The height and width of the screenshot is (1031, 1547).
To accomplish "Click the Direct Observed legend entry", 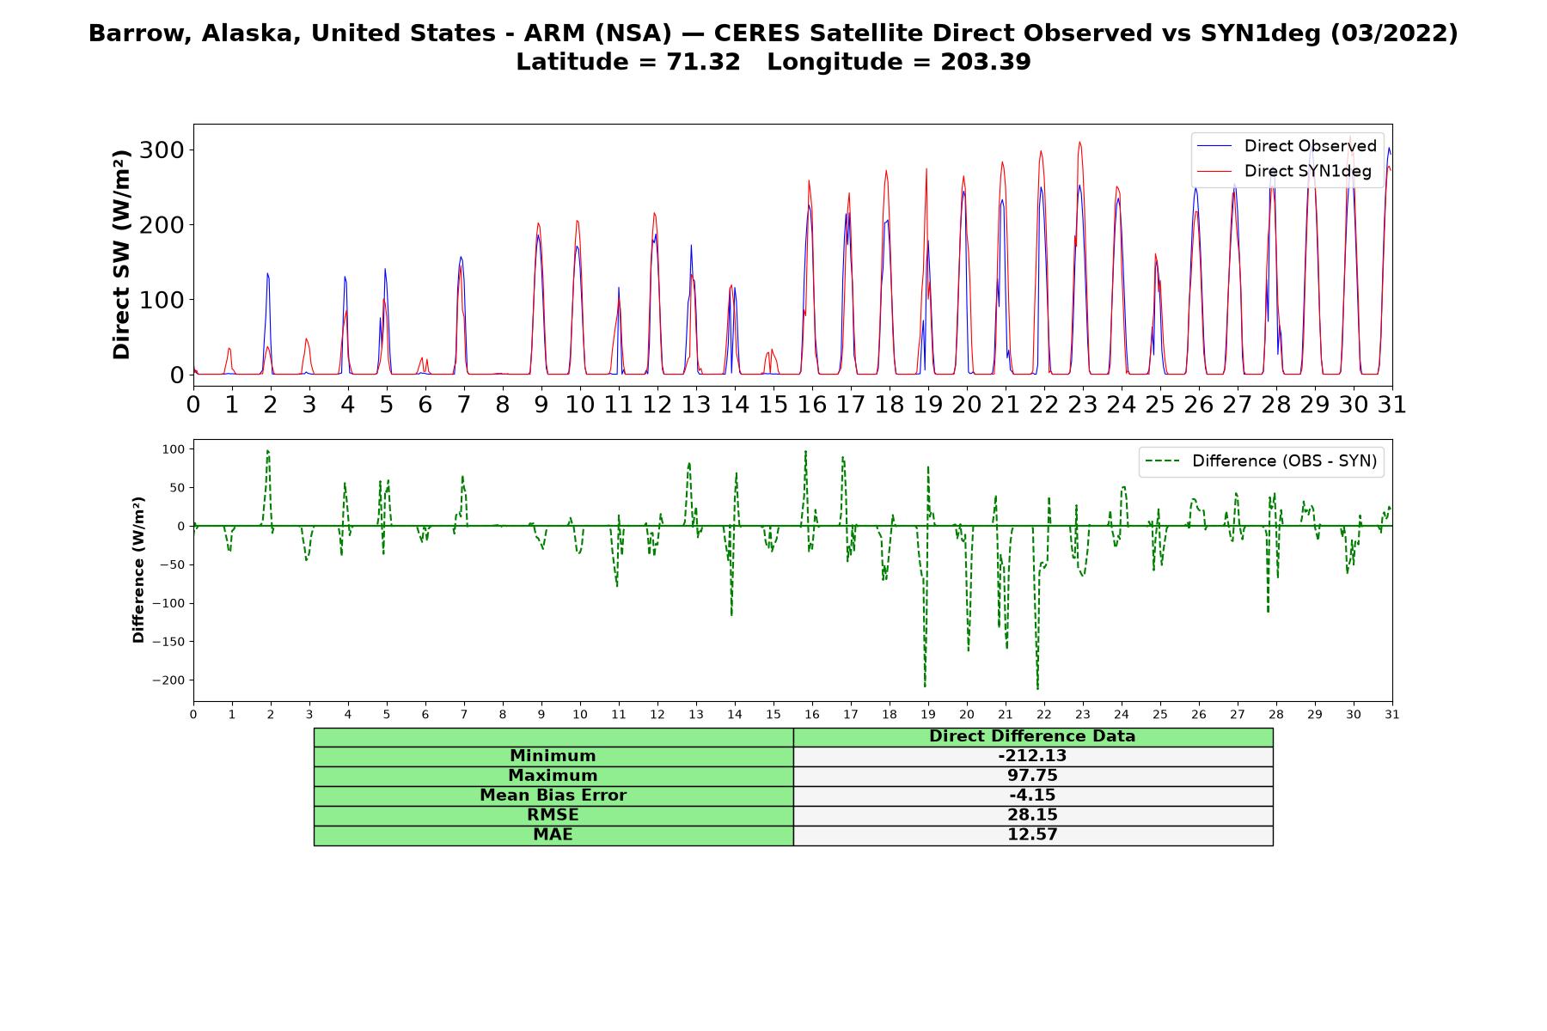I will click(1287, 146).
